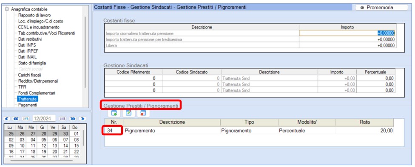Open Dati retributivi in the tree
The image size is (415, 167).
point(30,39)
